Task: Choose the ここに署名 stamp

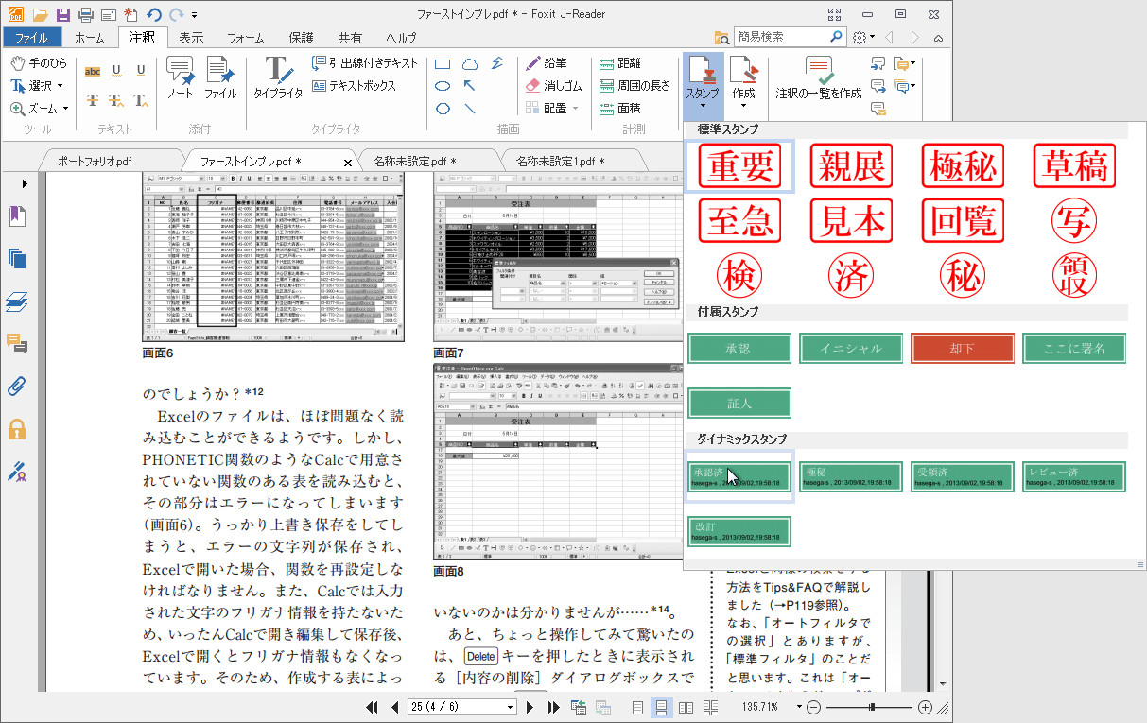Action: pyautogui.click(x=1074, y=348)
